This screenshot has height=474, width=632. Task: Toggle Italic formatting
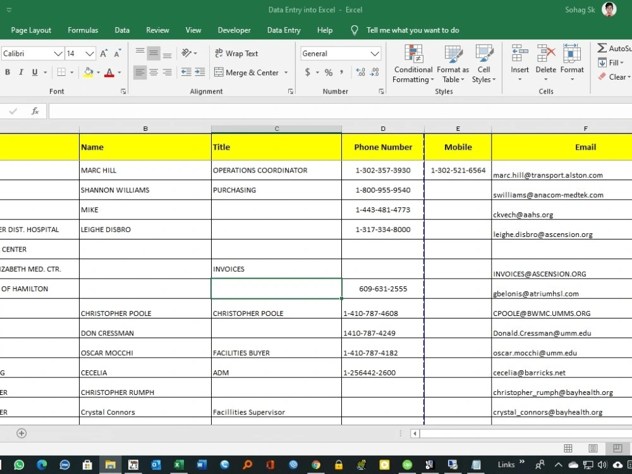click(21, 72)
